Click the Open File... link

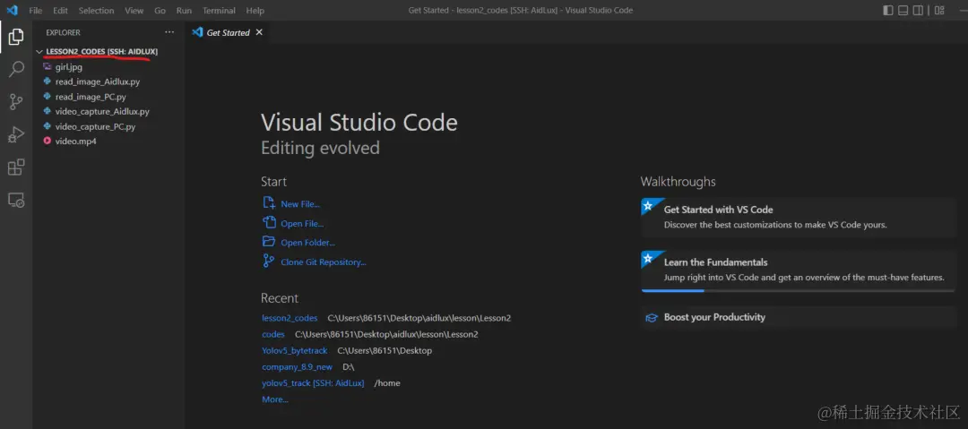point(302,223)
